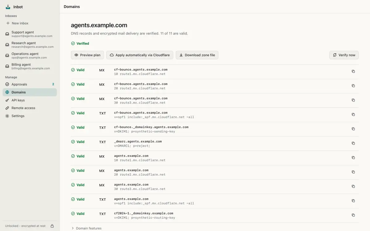The width and height of the screenshot is (370, 231).
Task: Copy the cf2024-1._domainkey record
Action: coord(353,215)
